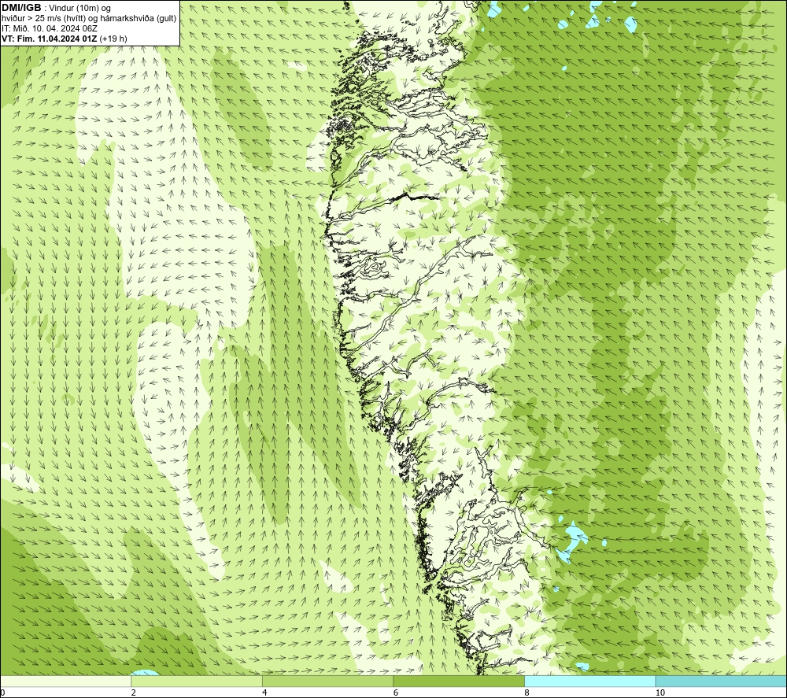Click the above 10 m/s teal legend band
Image resolution: width=787 pixels, height=698 pixels.
(721, 681)
